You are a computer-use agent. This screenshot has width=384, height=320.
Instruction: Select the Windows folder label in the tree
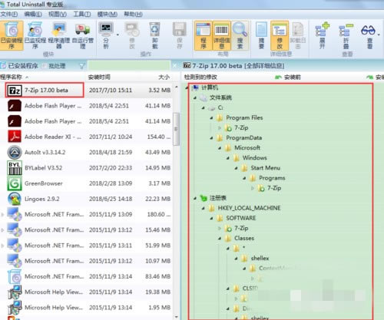tap(254, 158)
